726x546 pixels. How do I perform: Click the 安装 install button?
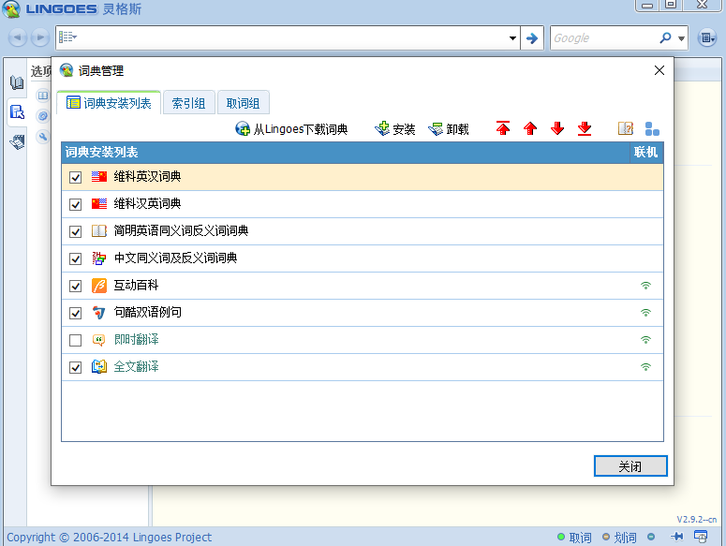coord(395,128)
